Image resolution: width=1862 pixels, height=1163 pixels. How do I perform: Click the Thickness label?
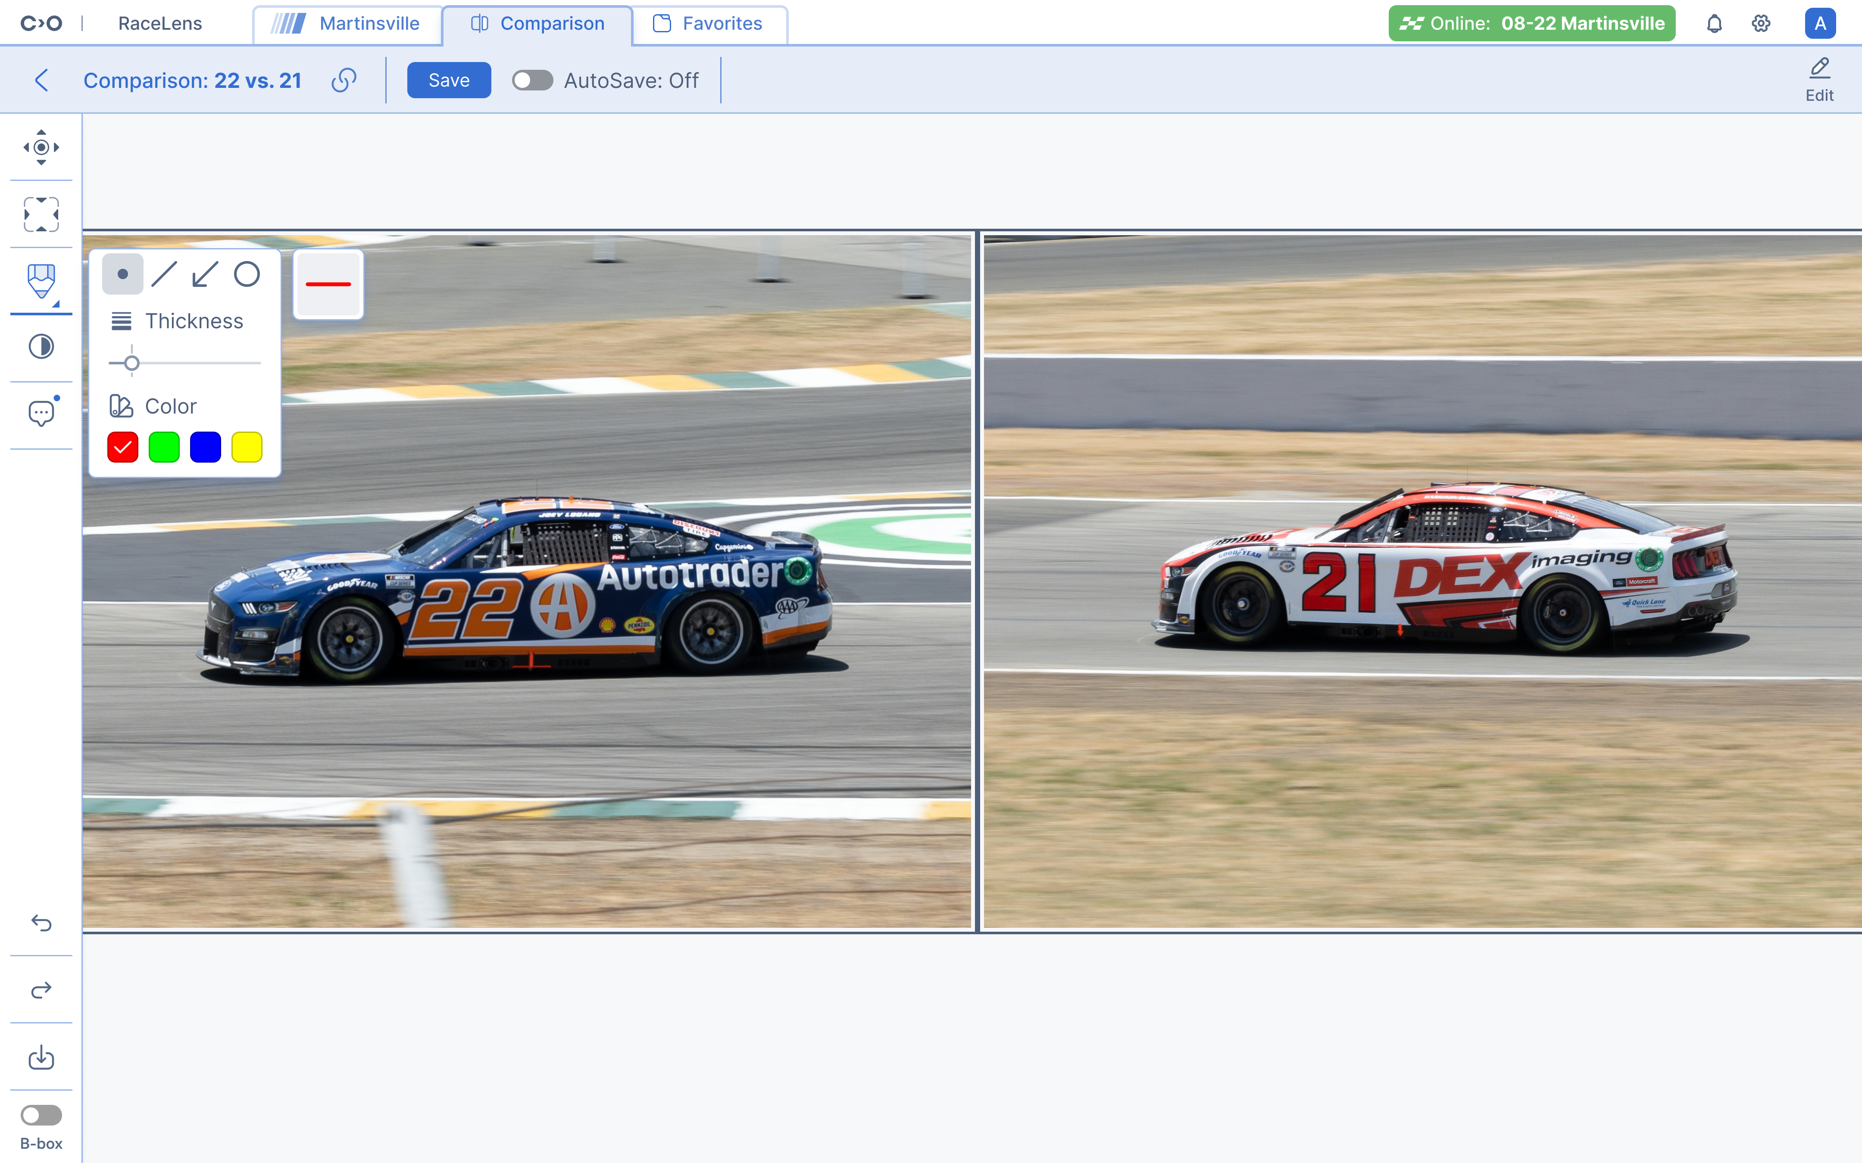[x=194, y=321]
